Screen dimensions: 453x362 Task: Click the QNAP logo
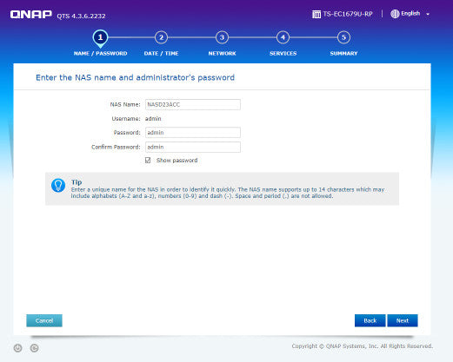click(31, 15)
